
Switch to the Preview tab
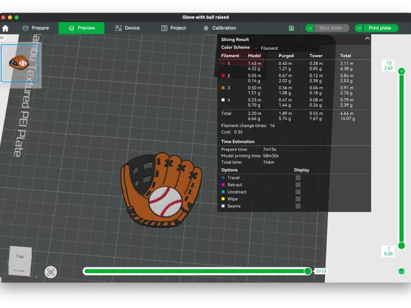pyautogui.click(x=82, y=28)
